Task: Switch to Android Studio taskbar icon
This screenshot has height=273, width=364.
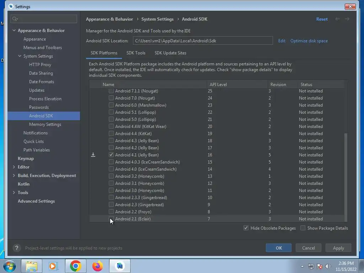Action: [x=120, y=266]
